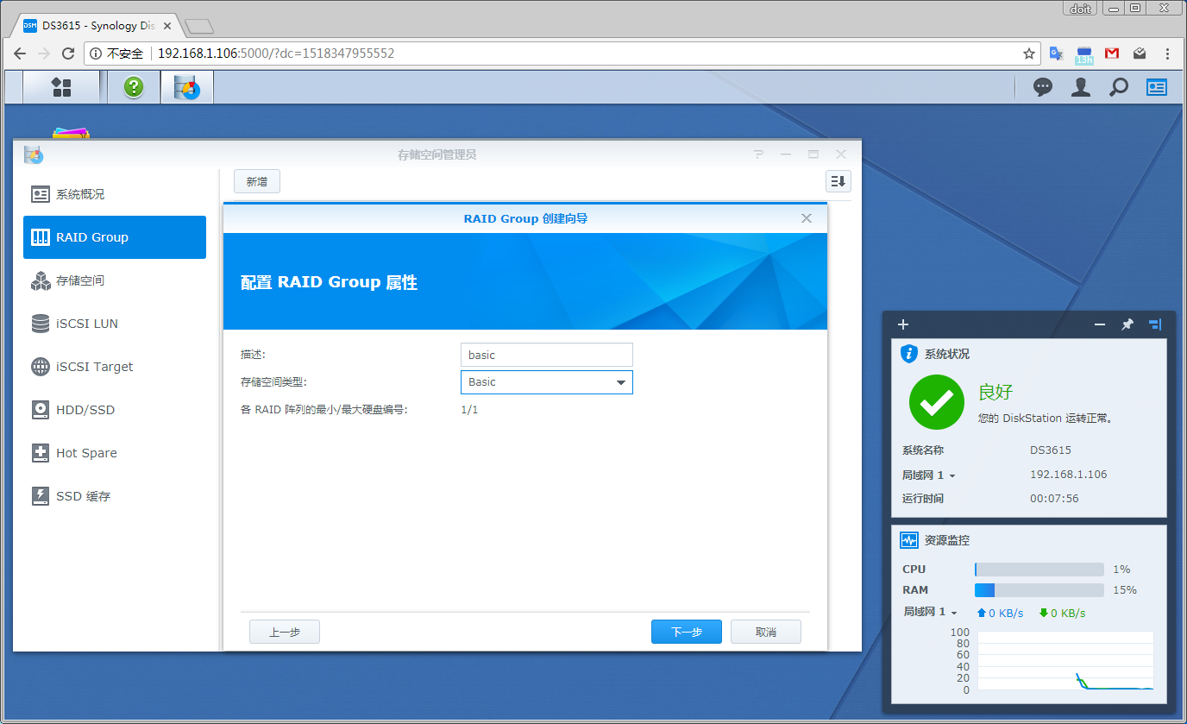Screen dimensions: 1187x724
Task: Click the DSM search magnifier icon
Action: (1119, 87)
